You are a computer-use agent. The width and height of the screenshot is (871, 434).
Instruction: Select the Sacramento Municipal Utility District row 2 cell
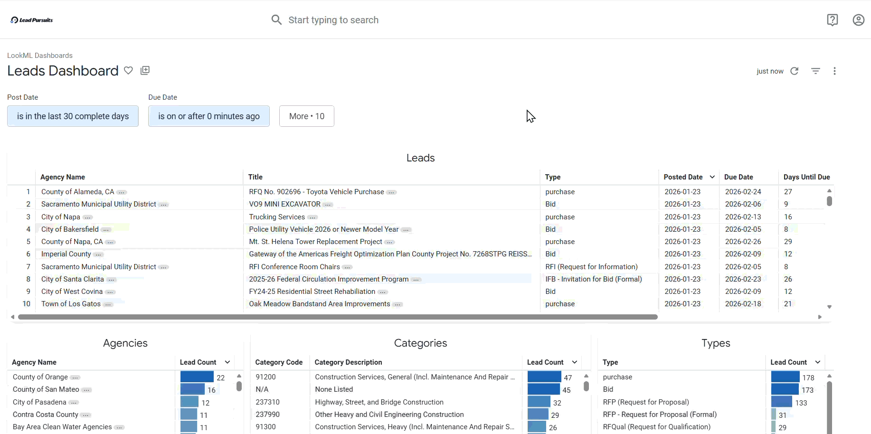click(99, 204)
